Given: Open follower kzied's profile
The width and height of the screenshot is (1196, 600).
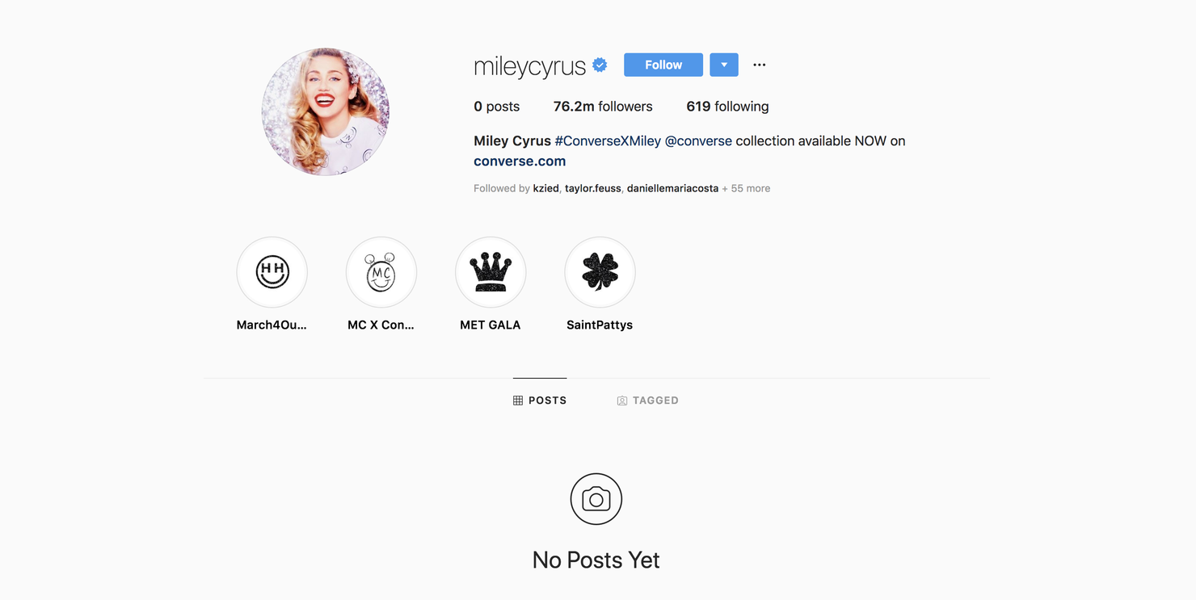Looking at the screenshot, I should pos(545,188).
